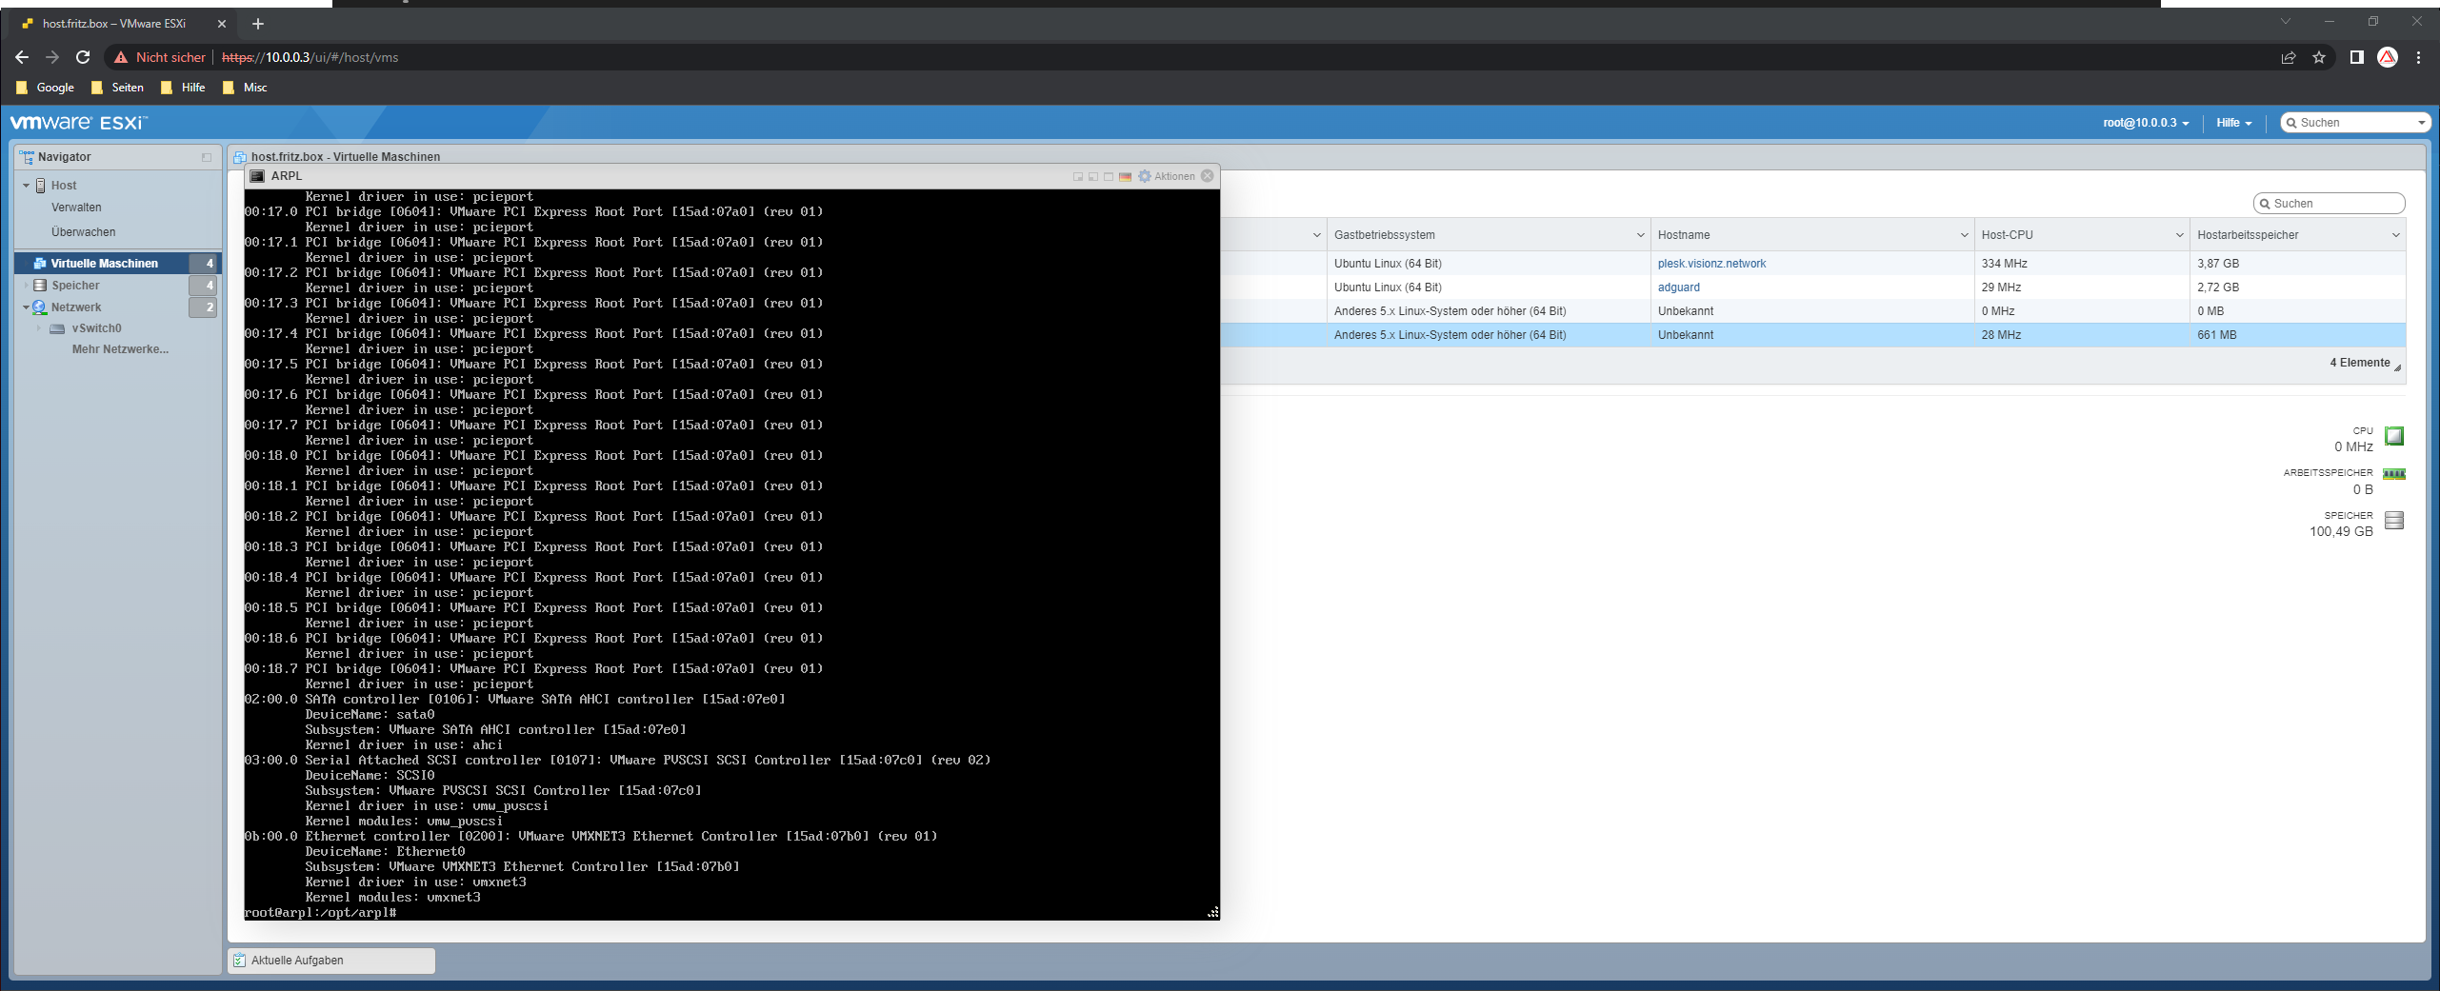The height and width of the screenshot is (991, 2440).
Task: Select the Virtuelle Maschinen item in Navigator
Action: [105, 263]
